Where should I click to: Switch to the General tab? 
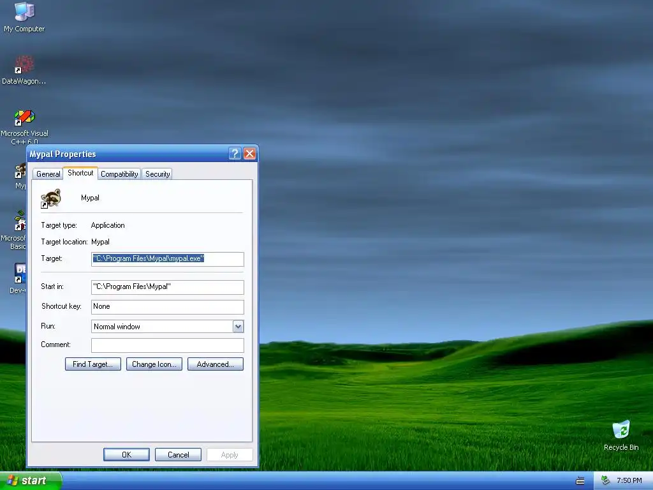tap(48, 174)
